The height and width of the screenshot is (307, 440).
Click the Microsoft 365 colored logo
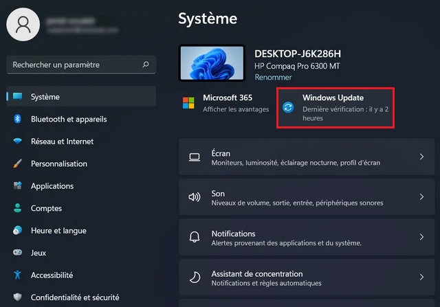(x=188, y=103)
